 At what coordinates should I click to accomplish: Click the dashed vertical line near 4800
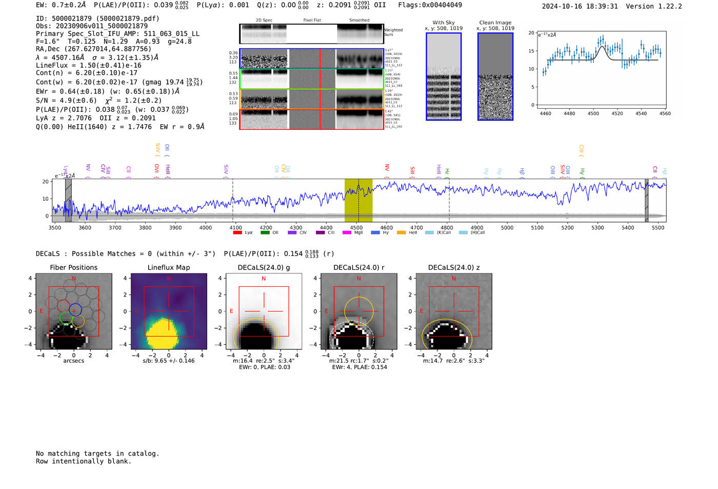click(449, 200)
